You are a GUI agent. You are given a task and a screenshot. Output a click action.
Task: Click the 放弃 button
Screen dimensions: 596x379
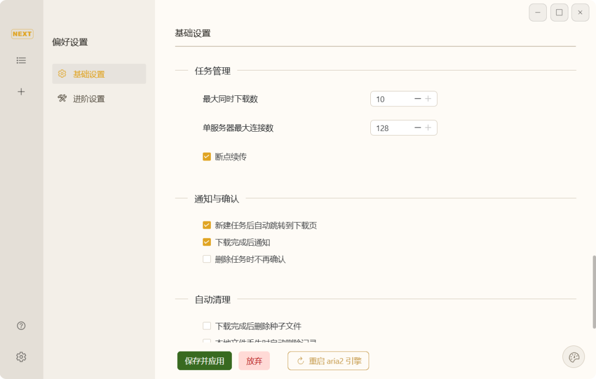(254, 361)
